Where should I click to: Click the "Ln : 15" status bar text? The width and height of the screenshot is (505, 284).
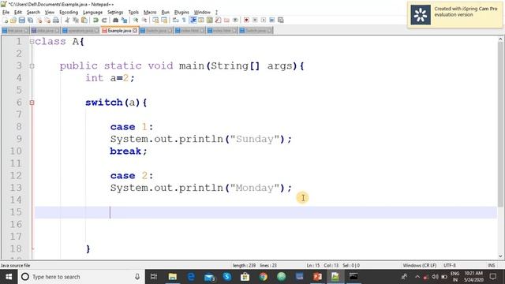pyautogui.click(x=313, y=265)
